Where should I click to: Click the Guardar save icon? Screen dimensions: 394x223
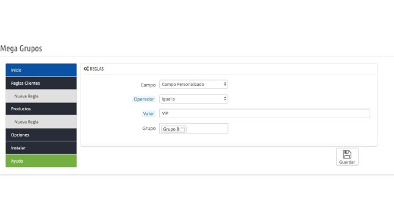347,154
